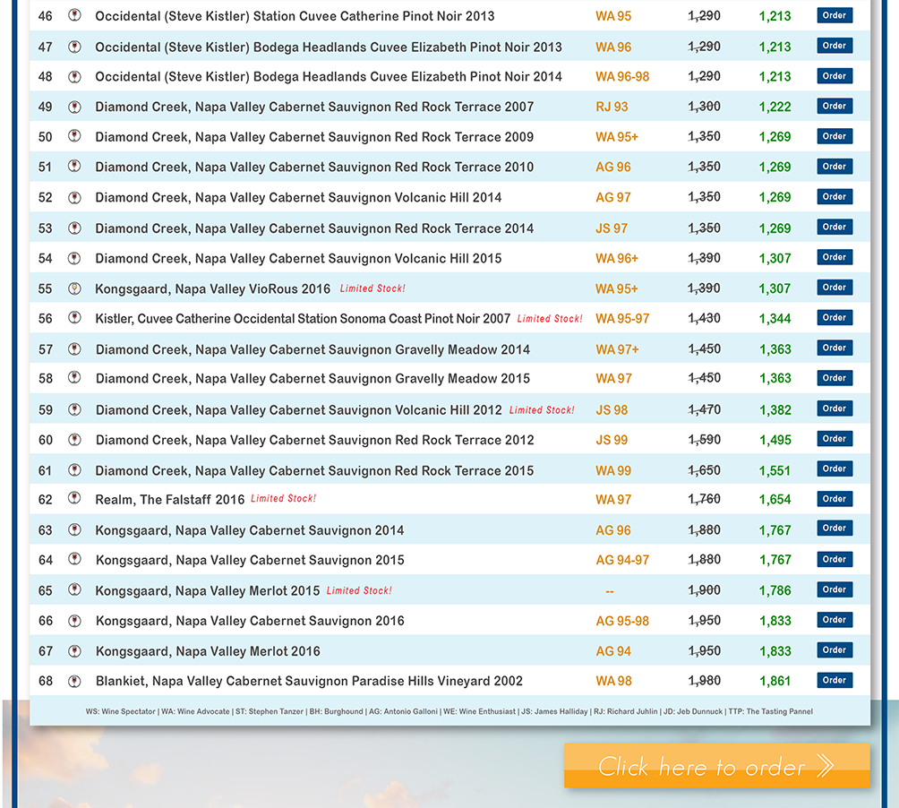
Task: Click the wine glass icon in row 48
Action: click(74, 76)
